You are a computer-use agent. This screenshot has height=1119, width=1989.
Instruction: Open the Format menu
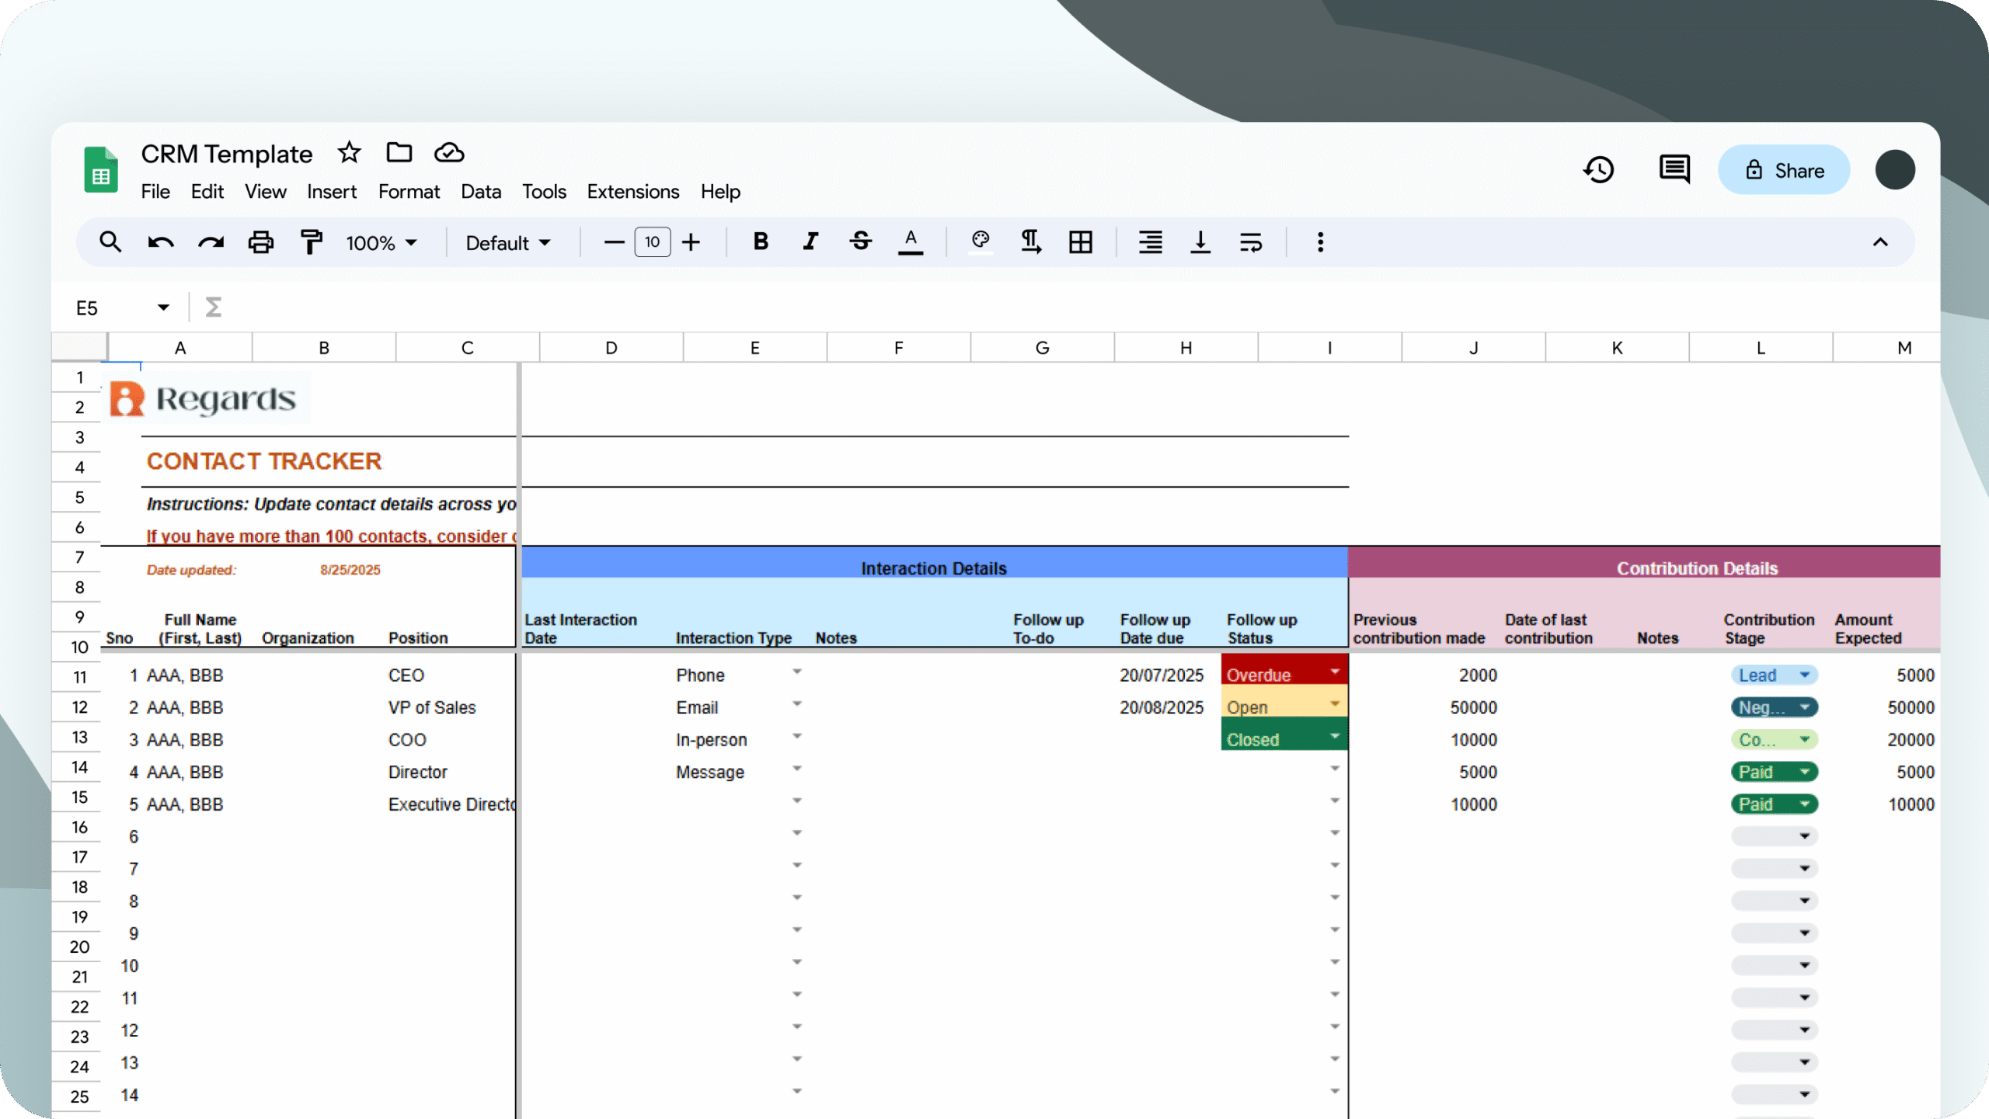(409, 192)
